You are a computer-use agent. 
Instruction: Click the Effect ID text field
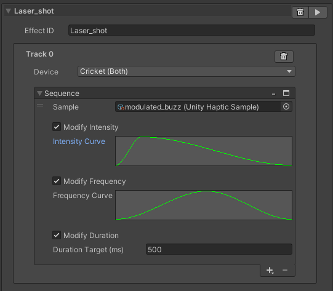tap(191, 30)
